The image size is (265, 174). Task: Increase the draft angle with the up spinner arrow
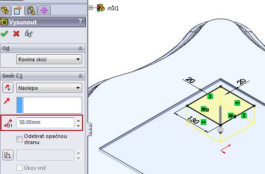tap(78, 153)
